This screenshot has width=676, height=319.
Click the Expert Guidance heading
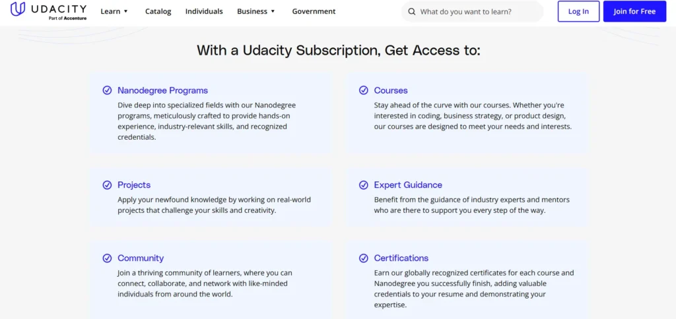click(x=408, y=185)
